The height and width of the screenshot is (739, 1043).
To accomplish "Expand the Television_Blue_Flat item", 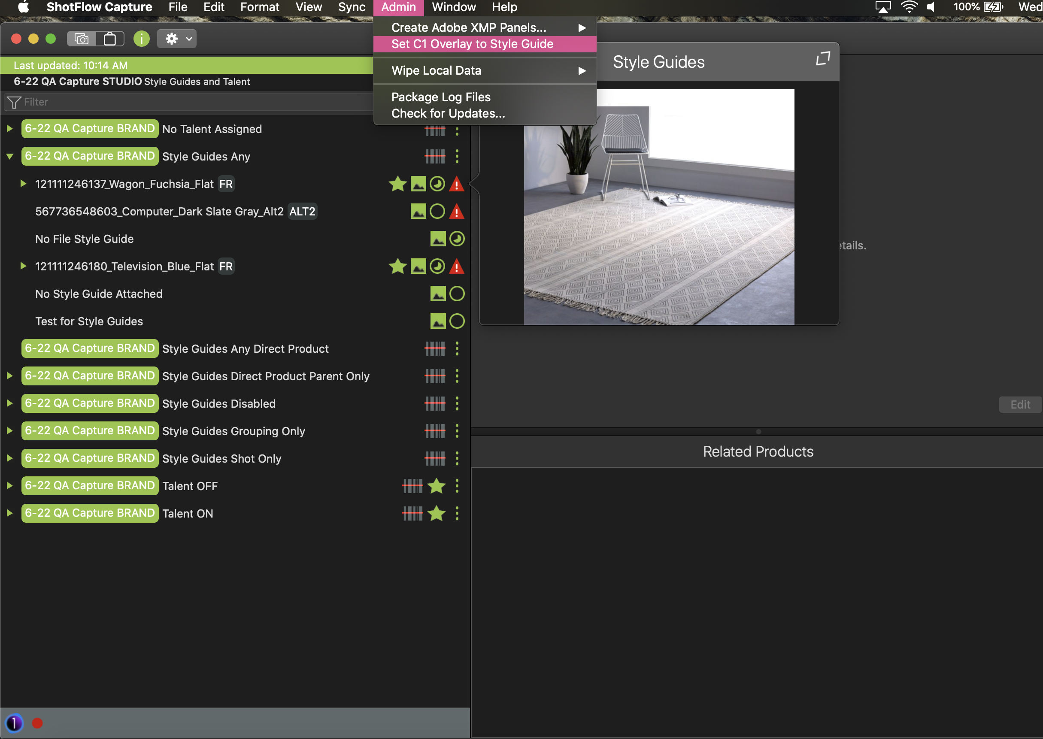I will 23,266.
